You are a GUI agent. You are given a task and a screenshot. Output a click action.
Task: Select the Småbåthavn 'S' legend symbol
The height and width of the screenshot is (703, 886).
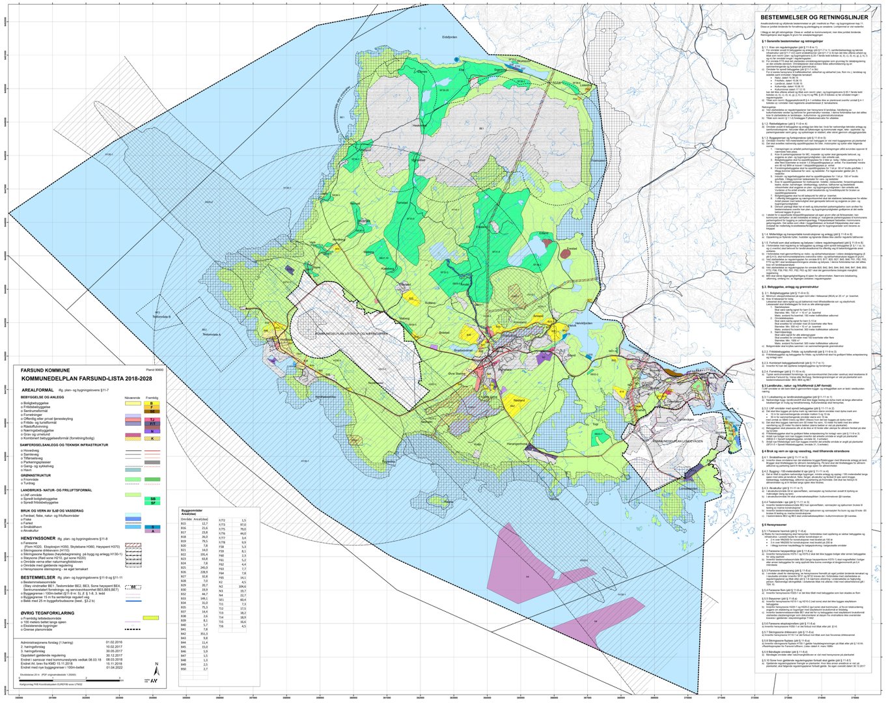coord(153,526)
